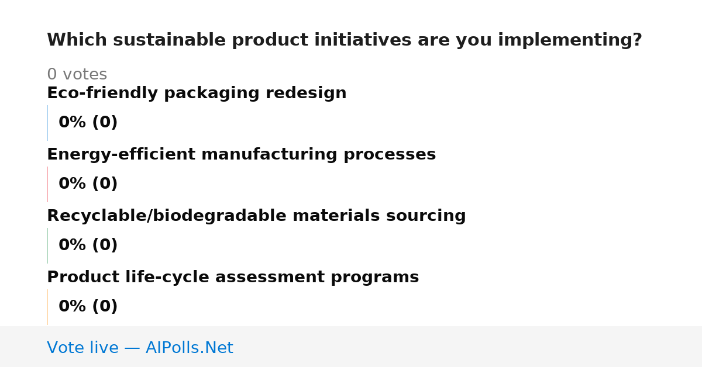Choose Eco-friendly packaging redesign option
The image size is (702, 367).
pyautogui.click(x=197, y=94)
